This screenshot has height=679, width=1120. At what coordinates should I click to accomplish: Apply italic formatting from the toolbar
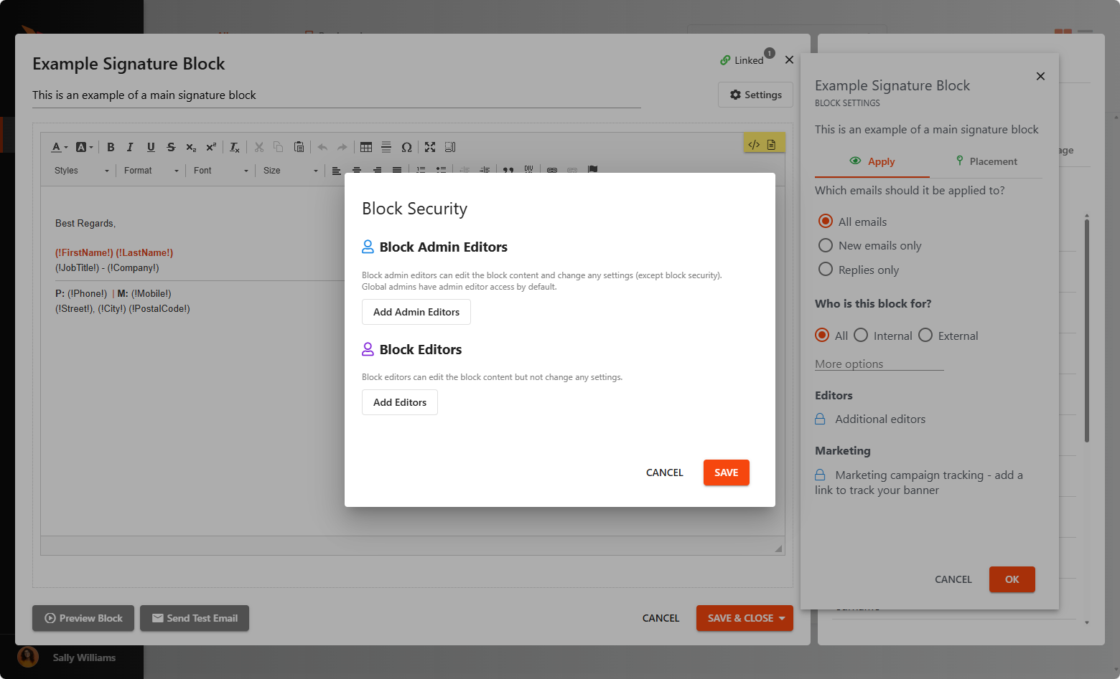tap(130, 147)
